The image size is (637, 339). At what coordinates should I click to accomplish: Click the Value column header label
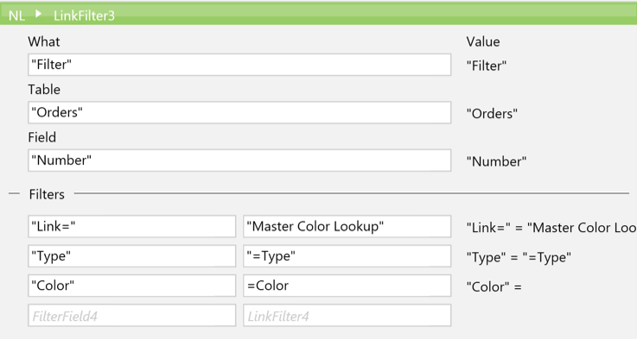click(x=483, y=41)
